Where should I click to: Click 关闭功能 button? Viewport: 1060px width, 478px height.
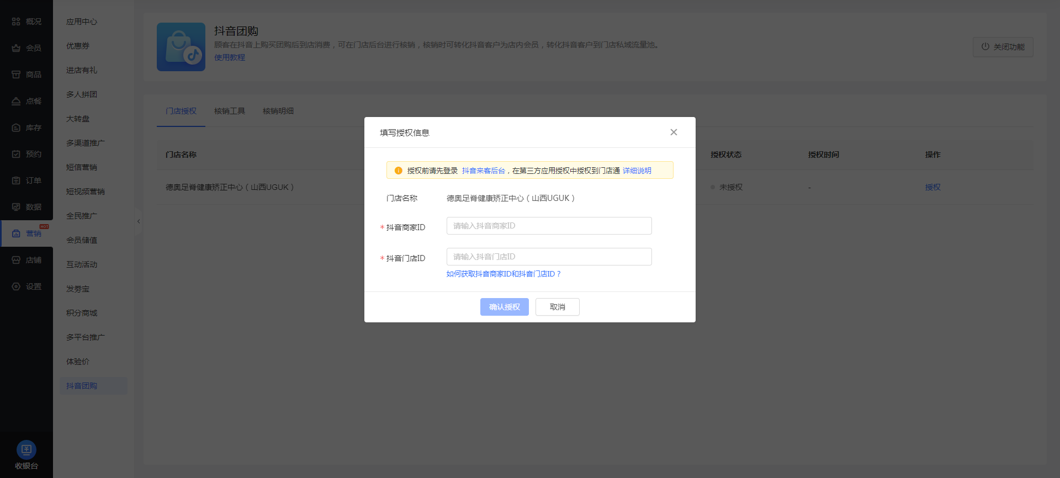coord(1003,47)
